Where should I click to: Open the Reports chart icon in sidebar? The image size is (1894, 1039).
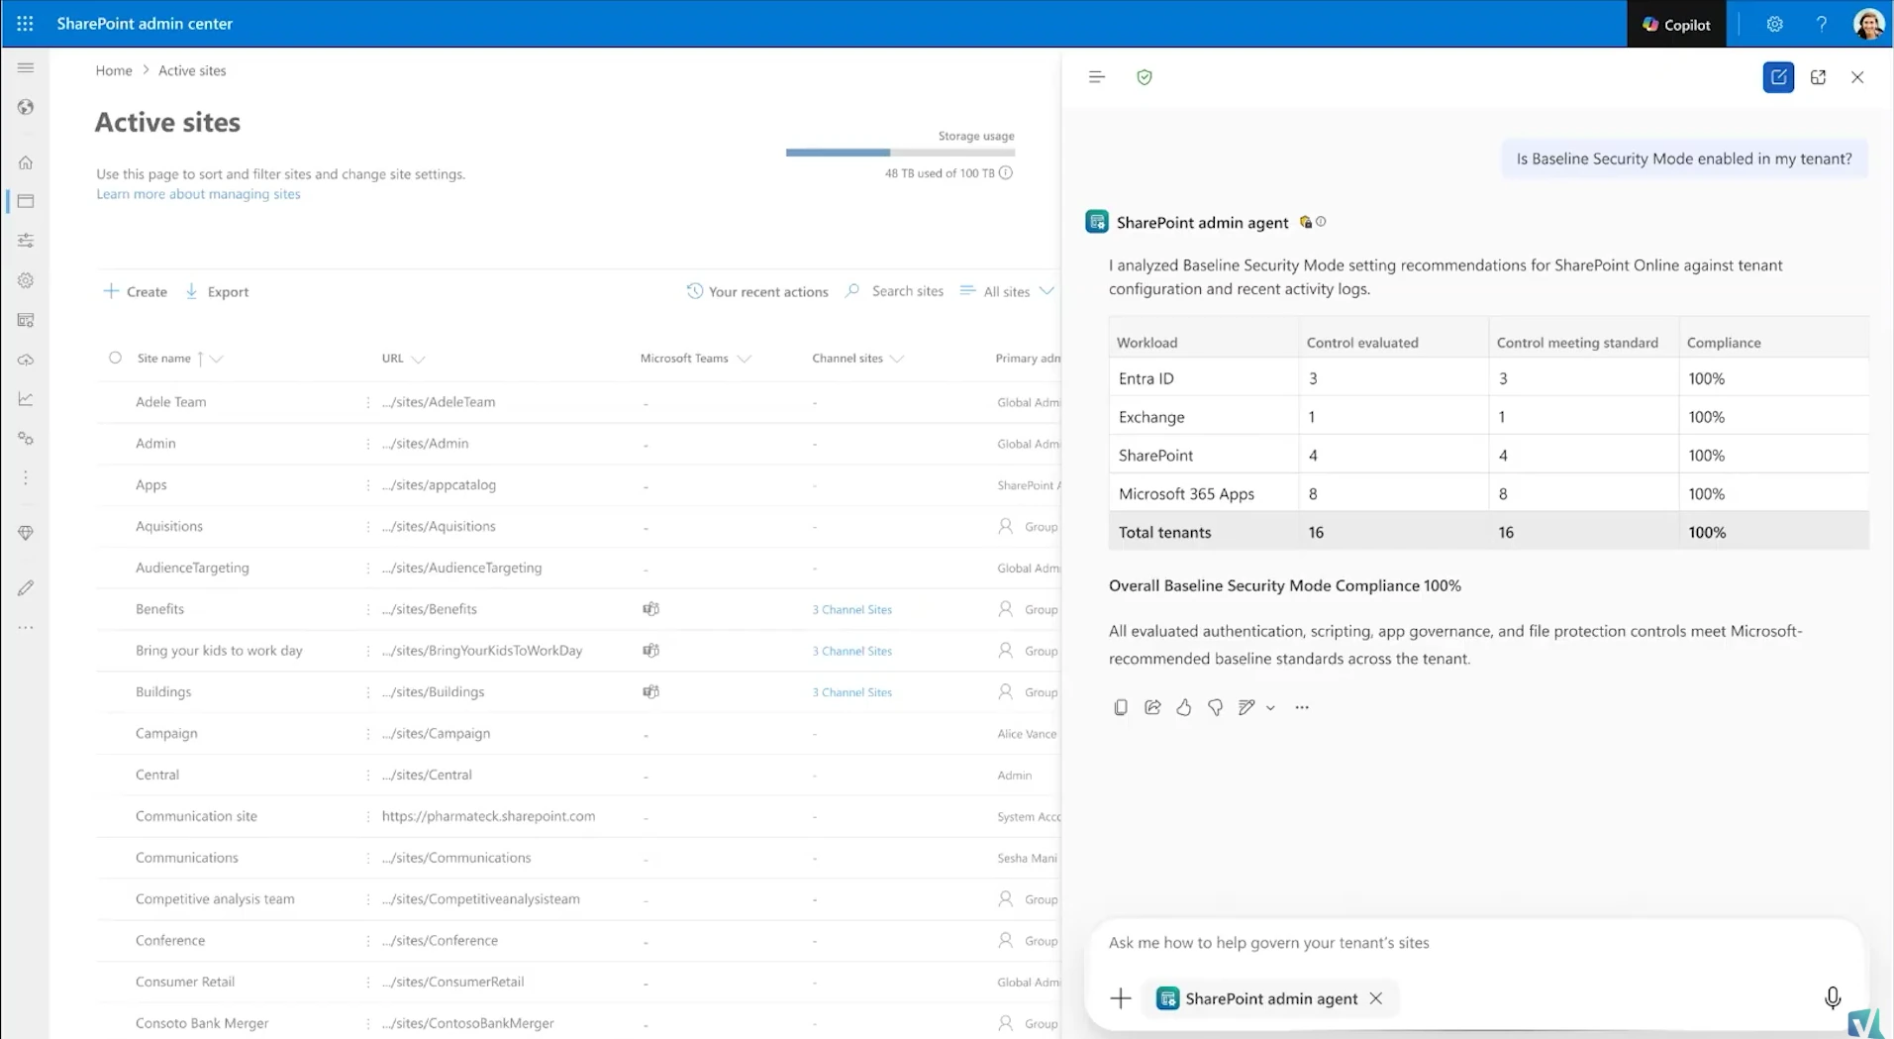(x=26, y=399)
